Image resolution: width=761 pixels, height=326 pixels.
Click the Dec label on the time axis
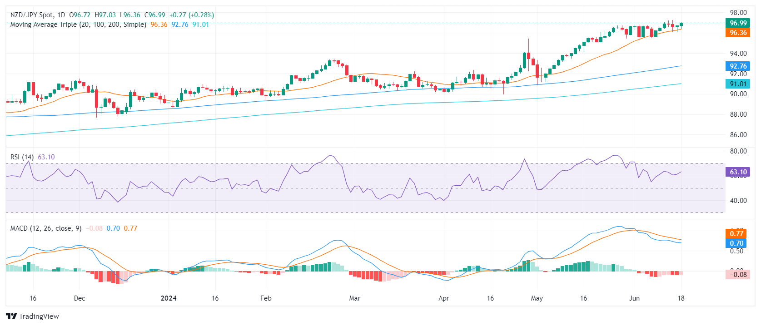pyautogui.click(x=80, y=298)
